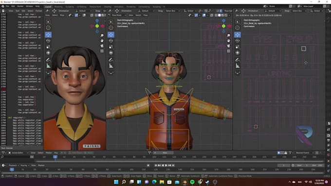Open the File menu
This screenshot has width=331, height=186.
[x=7, y=6]
